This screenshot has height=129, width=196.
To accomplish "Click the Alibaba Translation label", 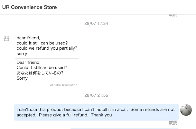I will coord(63,85).
